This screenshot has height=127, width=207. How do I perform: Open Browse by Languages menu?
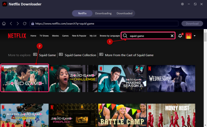110,36
